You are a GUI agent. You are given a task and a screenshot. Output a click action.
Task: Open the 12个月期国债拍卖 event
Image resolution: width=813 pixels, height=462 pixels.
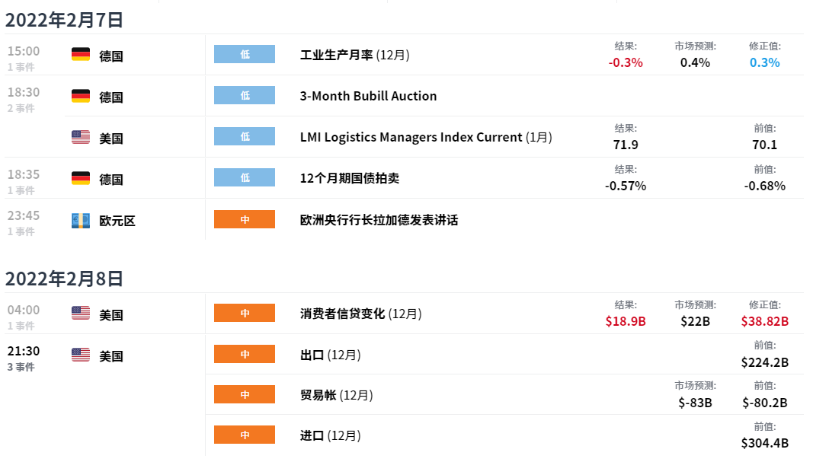click(350, 179)
